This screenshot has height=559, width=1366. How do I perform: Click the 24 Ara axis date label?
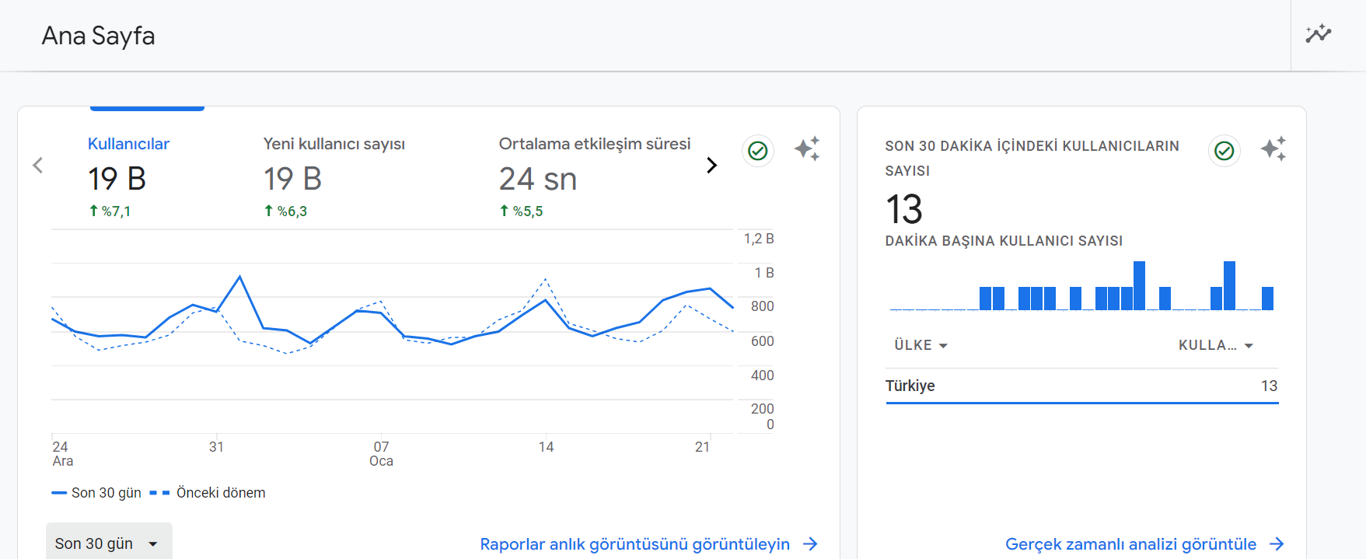63,454
